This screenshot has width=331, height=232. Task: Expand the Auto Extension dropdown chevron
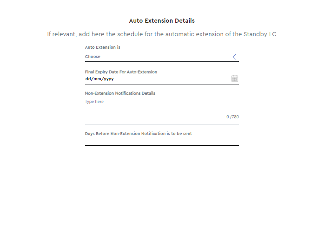pos(234,57)
